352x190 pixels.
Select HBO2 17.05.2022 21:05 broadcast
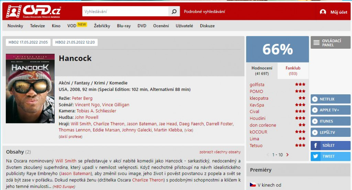point(28,42)
